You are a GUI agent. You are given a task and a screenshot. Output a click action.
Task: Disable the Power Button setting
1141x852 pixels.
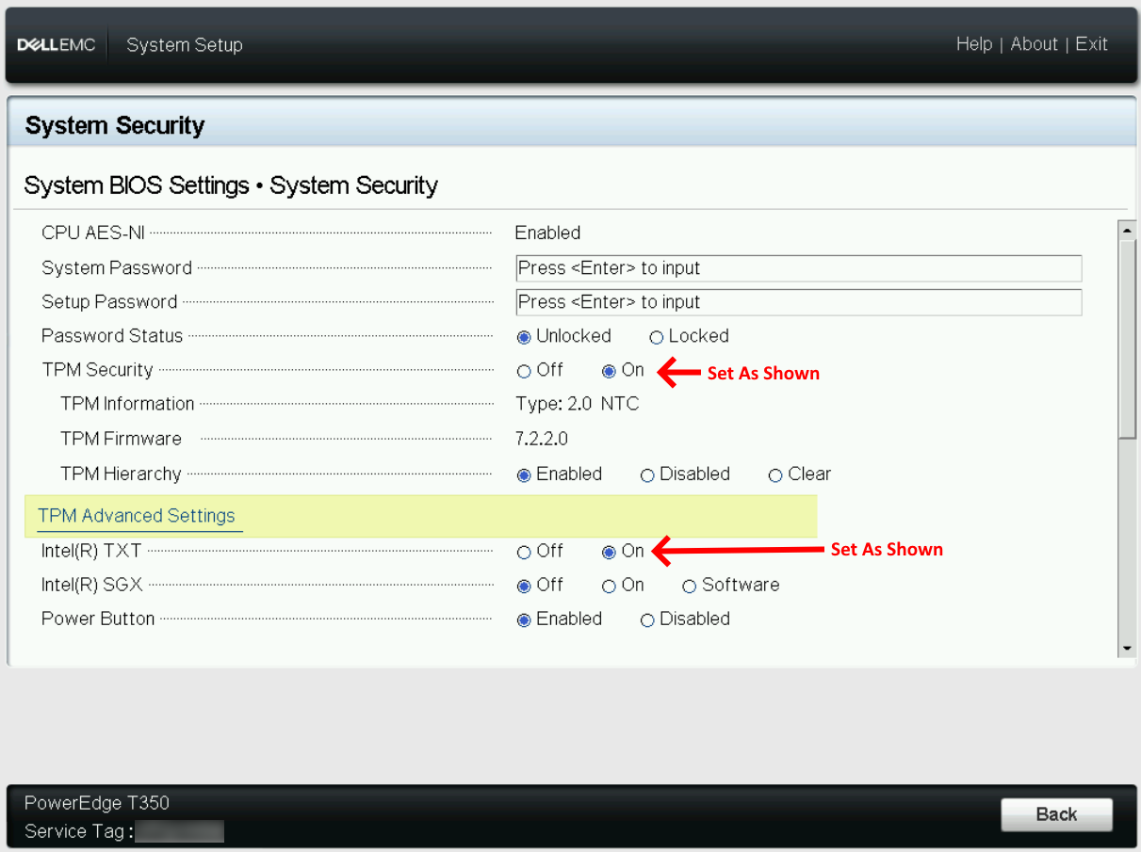tap(647, 619)
